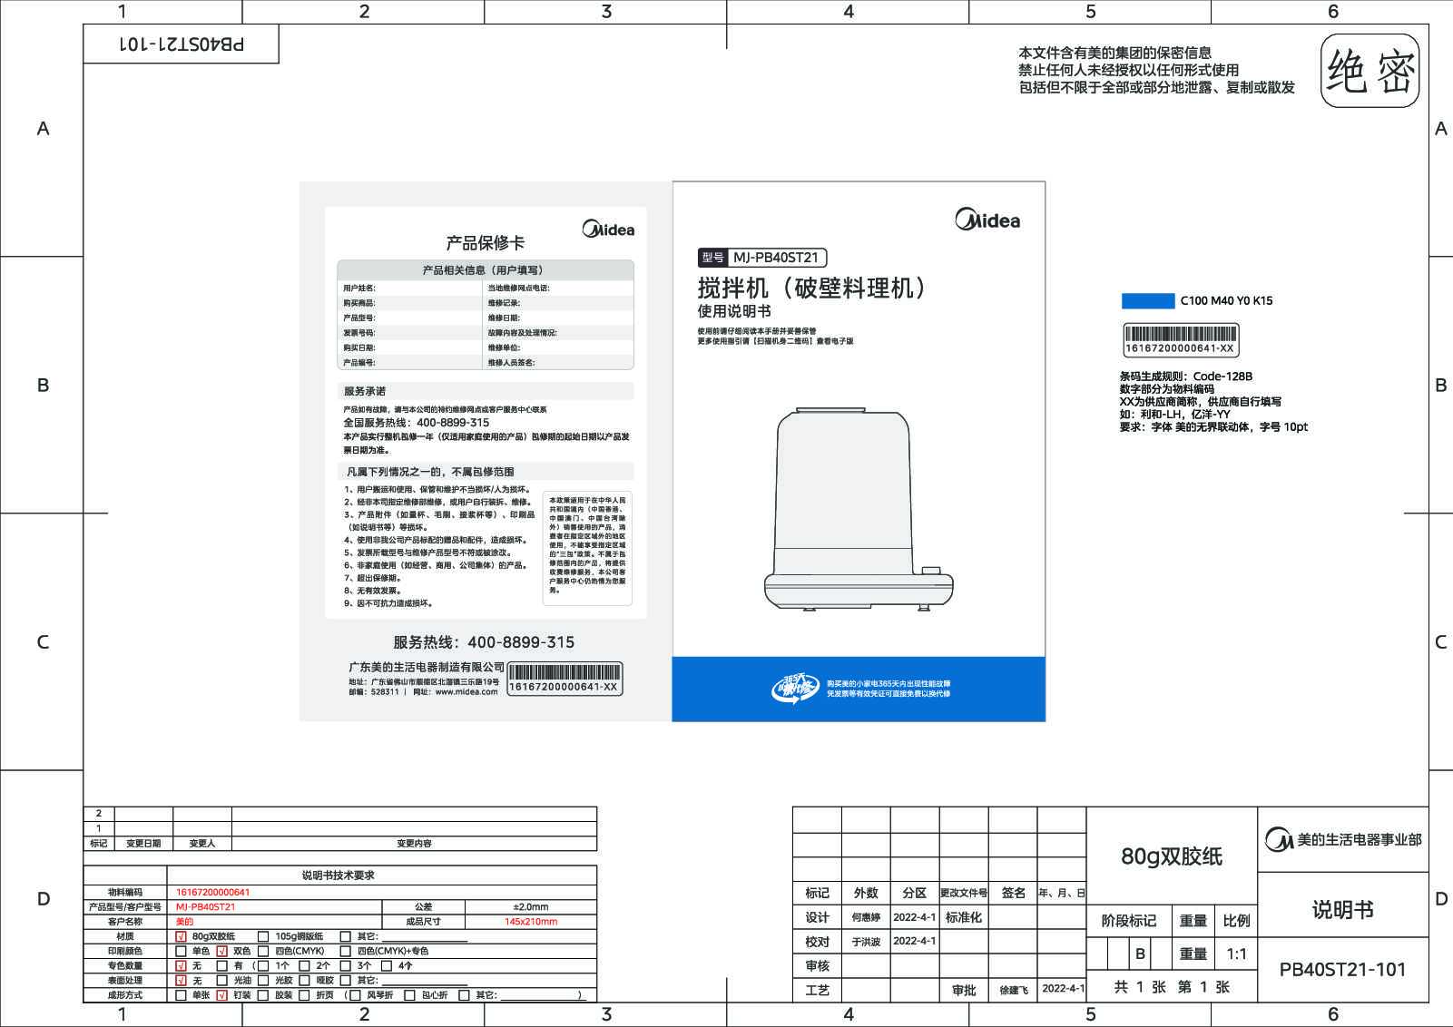
Task: Click the 365 exchange badge on blue banner
Action: [x=795, y=688]
